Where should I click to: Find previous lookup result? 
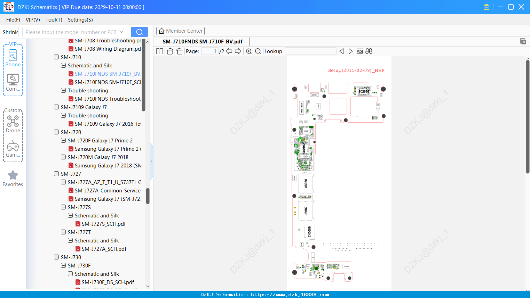pyautogui.click(x=341, y=51)
